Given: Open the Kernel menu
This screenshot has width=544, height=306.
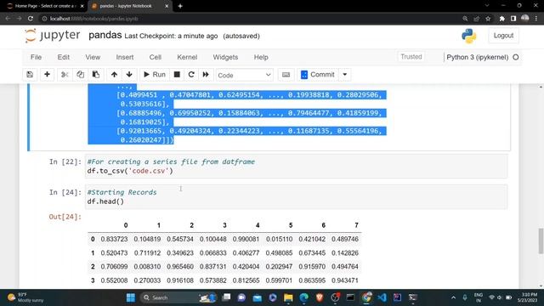Looking at the screenshot, I should [x=187, y=57].
